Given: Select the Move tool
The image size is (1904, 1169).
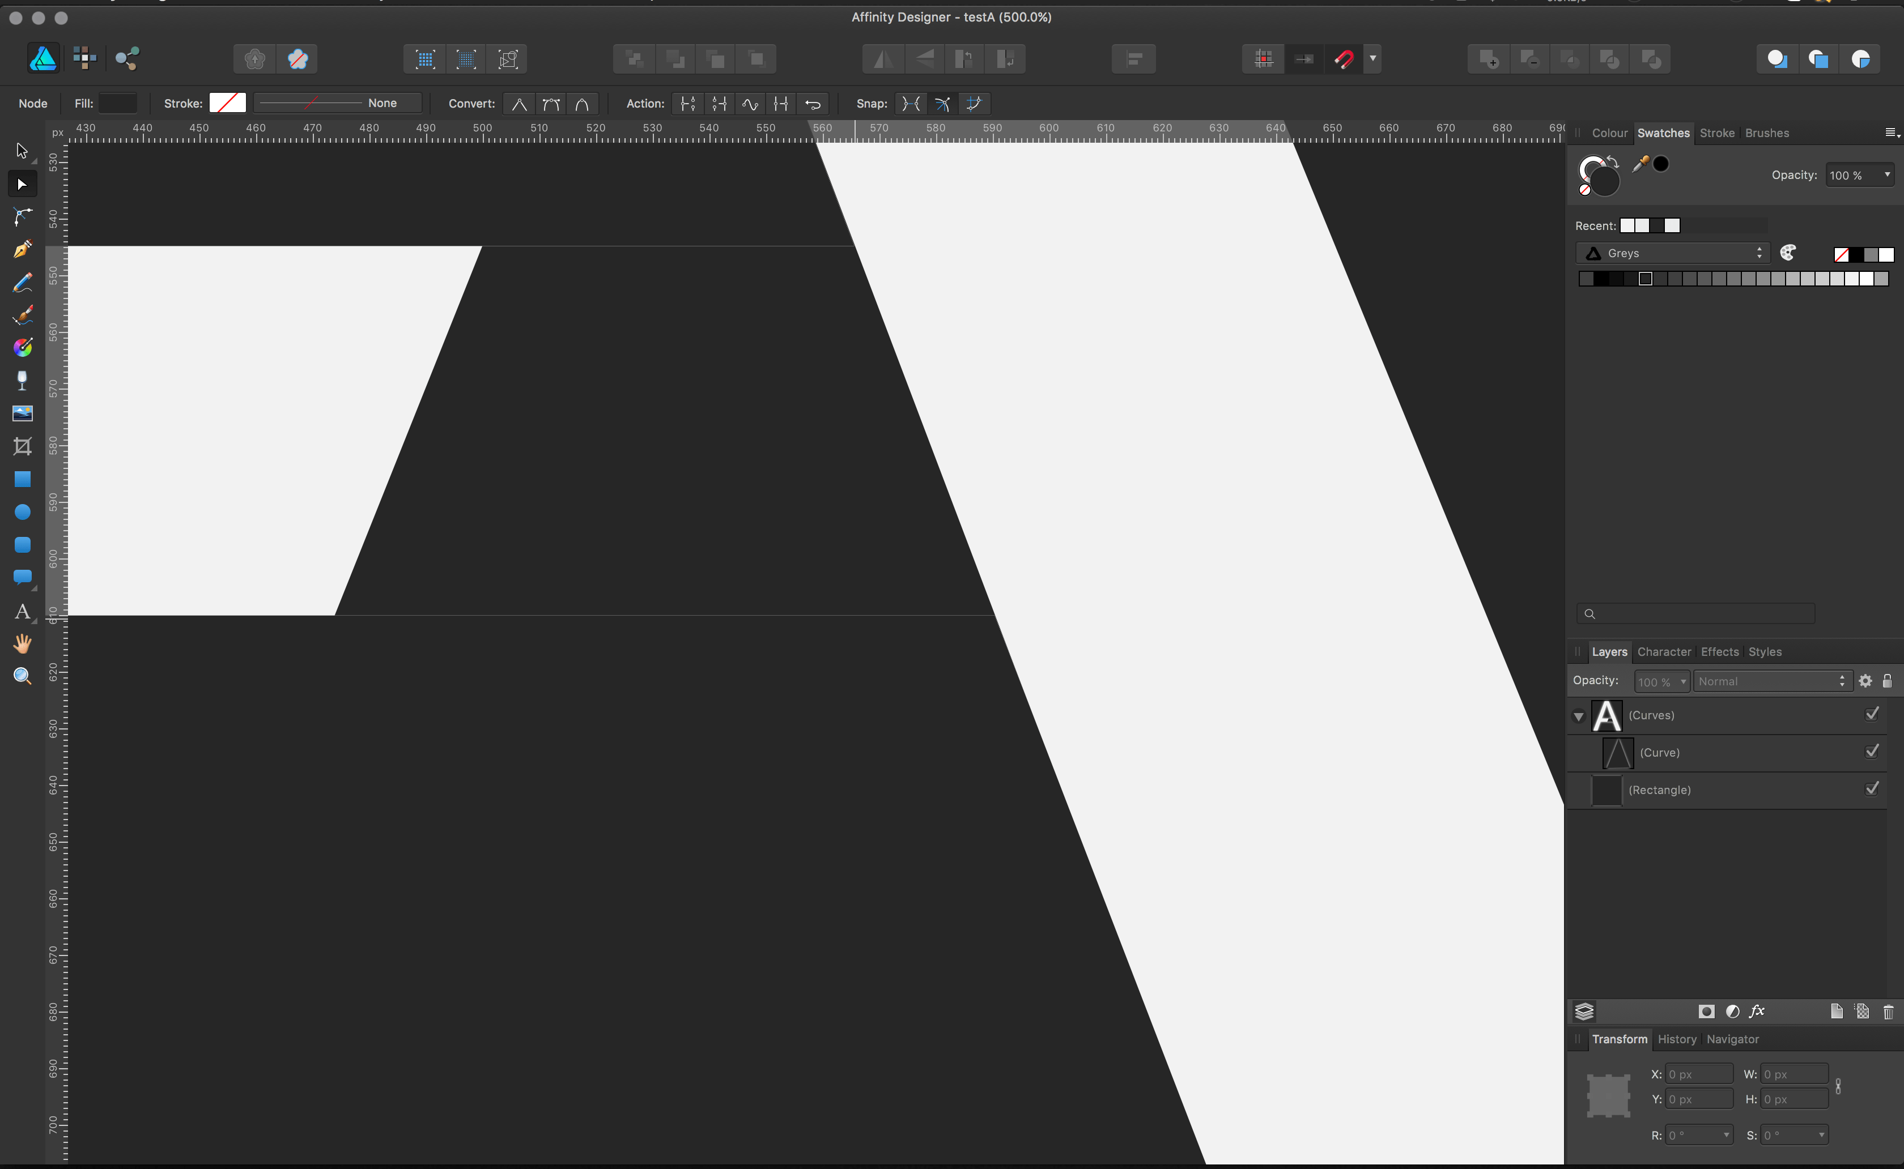Looking at the screenshot, I should click(x=23, y=150).
